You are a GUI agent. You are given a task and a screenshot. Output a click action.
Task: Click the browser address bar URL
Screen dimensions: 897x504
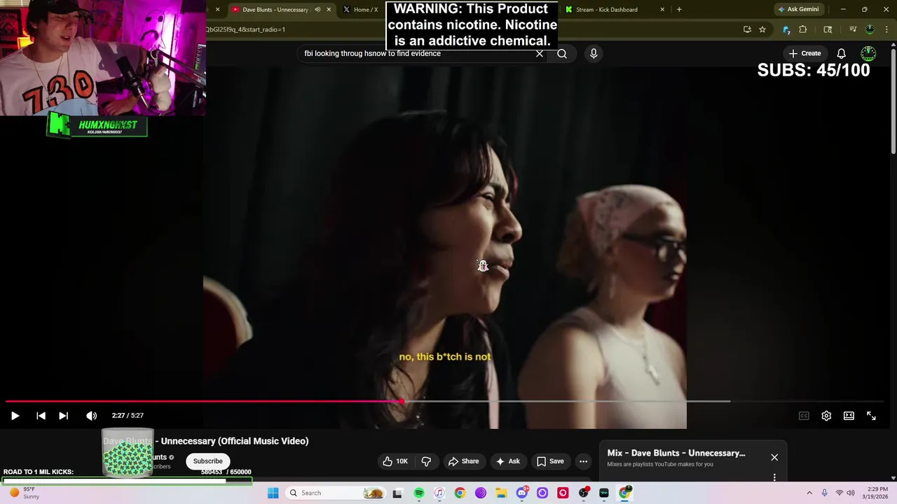click(x=245, y=29)
